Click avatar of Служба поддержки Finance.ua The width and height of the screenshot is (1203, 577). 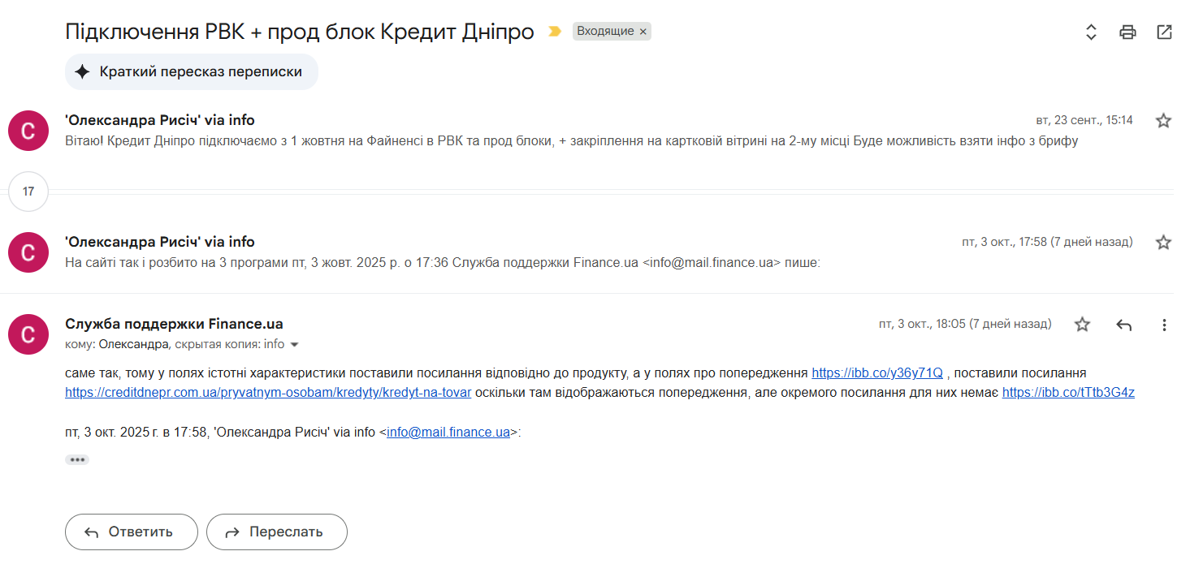[x=28, y=334]
